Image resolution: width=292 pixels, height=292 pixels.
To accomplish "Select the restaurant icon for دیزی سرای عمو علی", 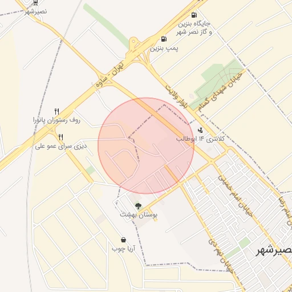I will click(x=61, y=137).
